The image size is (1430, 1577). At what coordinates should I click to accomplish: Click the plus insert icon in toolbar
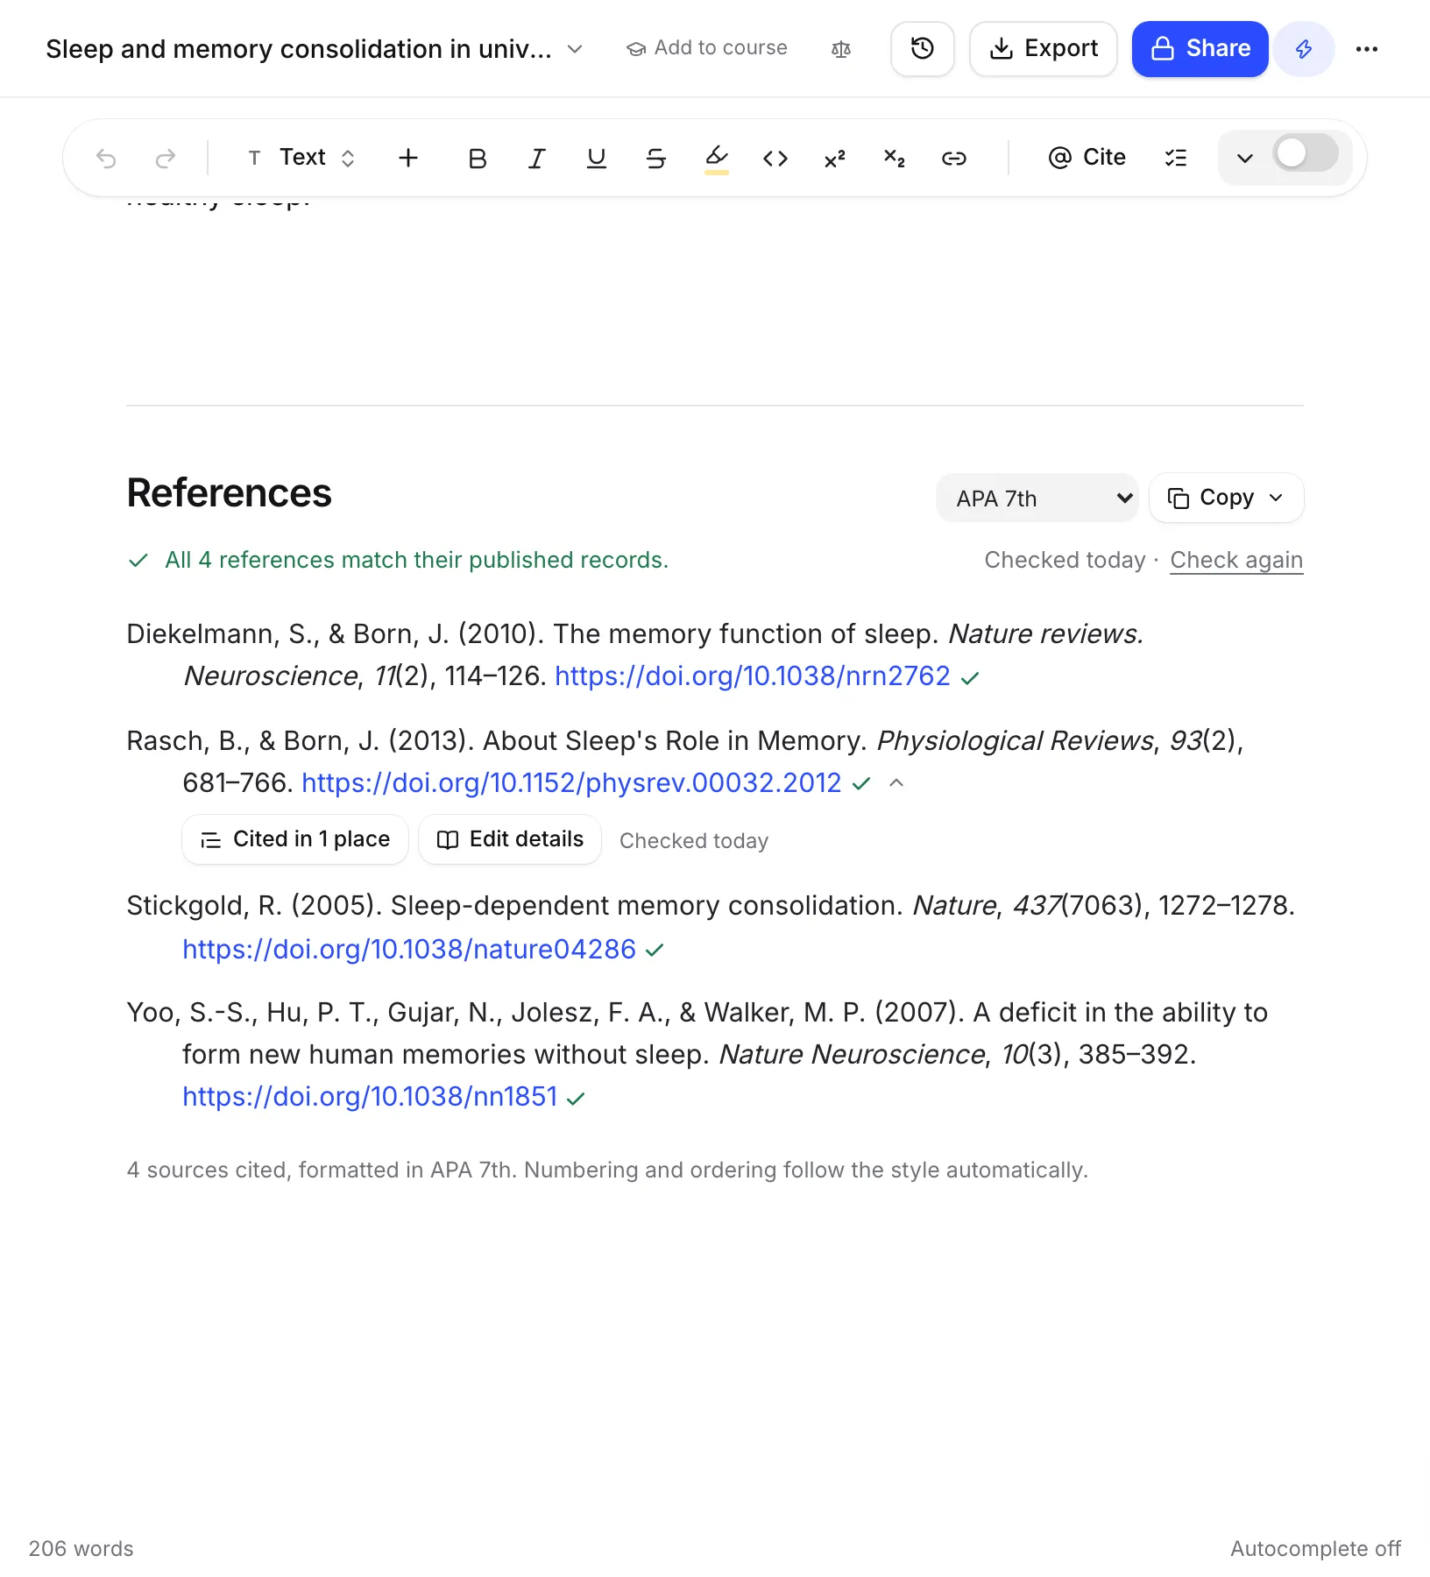click(x=408, y=159)
